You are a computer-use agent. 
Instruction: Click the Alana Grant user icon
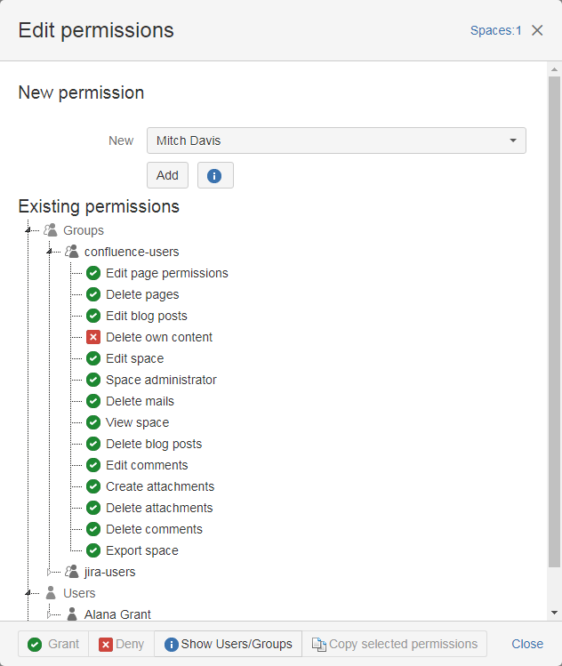[x=72, y=614]
